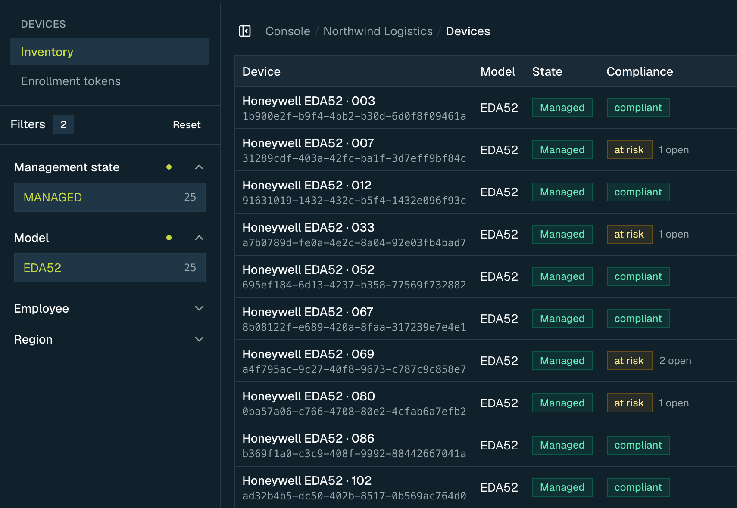
Task: Click at risk badge for device 033
Action: 629,234
